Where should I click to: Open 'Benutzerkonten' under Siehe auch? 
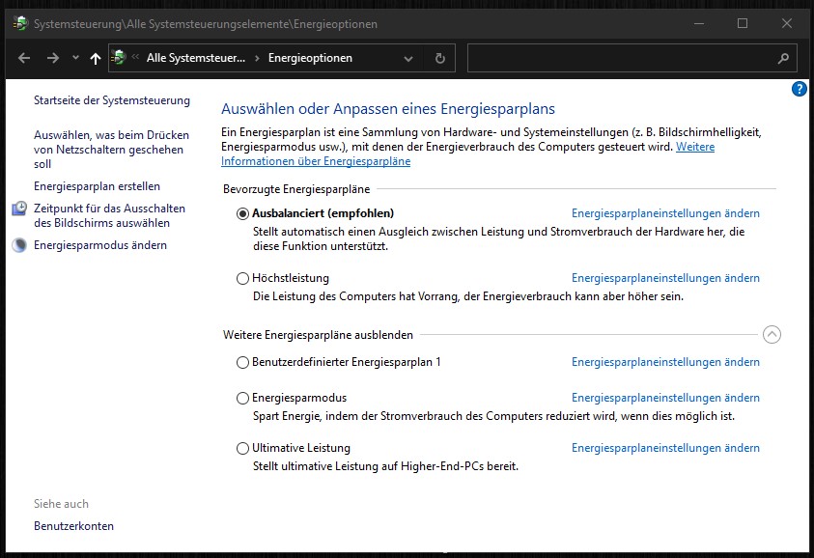(73, 526)
